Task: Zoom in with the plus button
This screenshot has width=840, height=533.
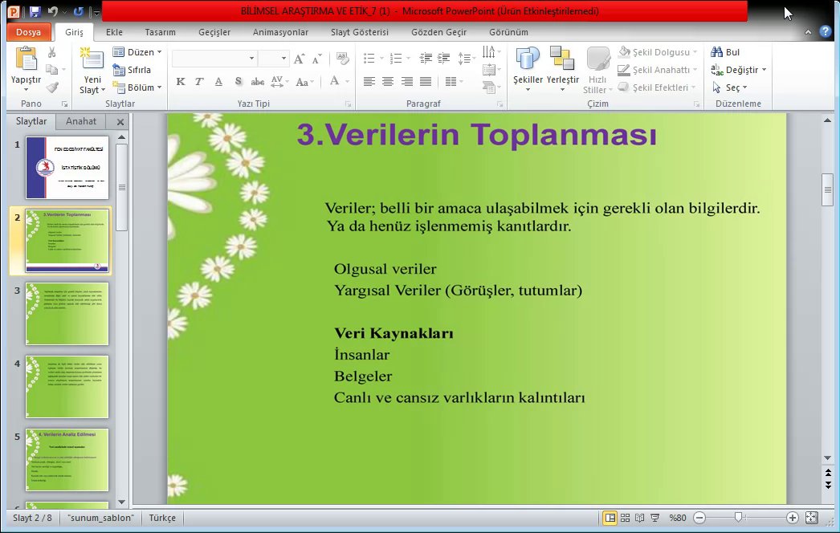Action: pyautogui.click(x=793, y=518)
